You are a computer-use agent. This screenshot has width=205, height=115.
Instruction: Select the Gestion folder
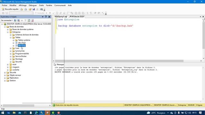[x=12, y=80]
